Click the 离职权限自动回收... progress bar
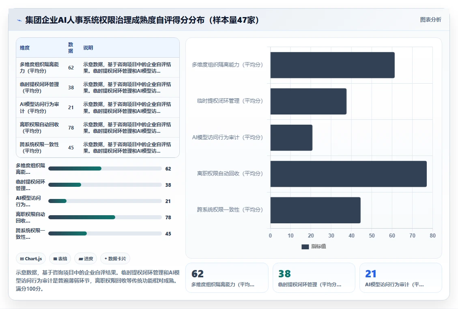This screenshot has height=309, width=458. point(105,217)
